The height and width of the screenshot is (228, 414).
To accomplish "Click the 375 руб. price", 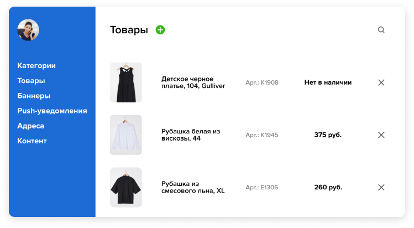I will [328, 135].
